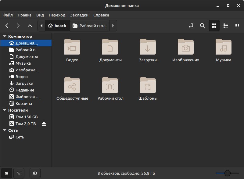
Task: Eject the Том 2,0 TB volume
Action: tap(44, 124)
